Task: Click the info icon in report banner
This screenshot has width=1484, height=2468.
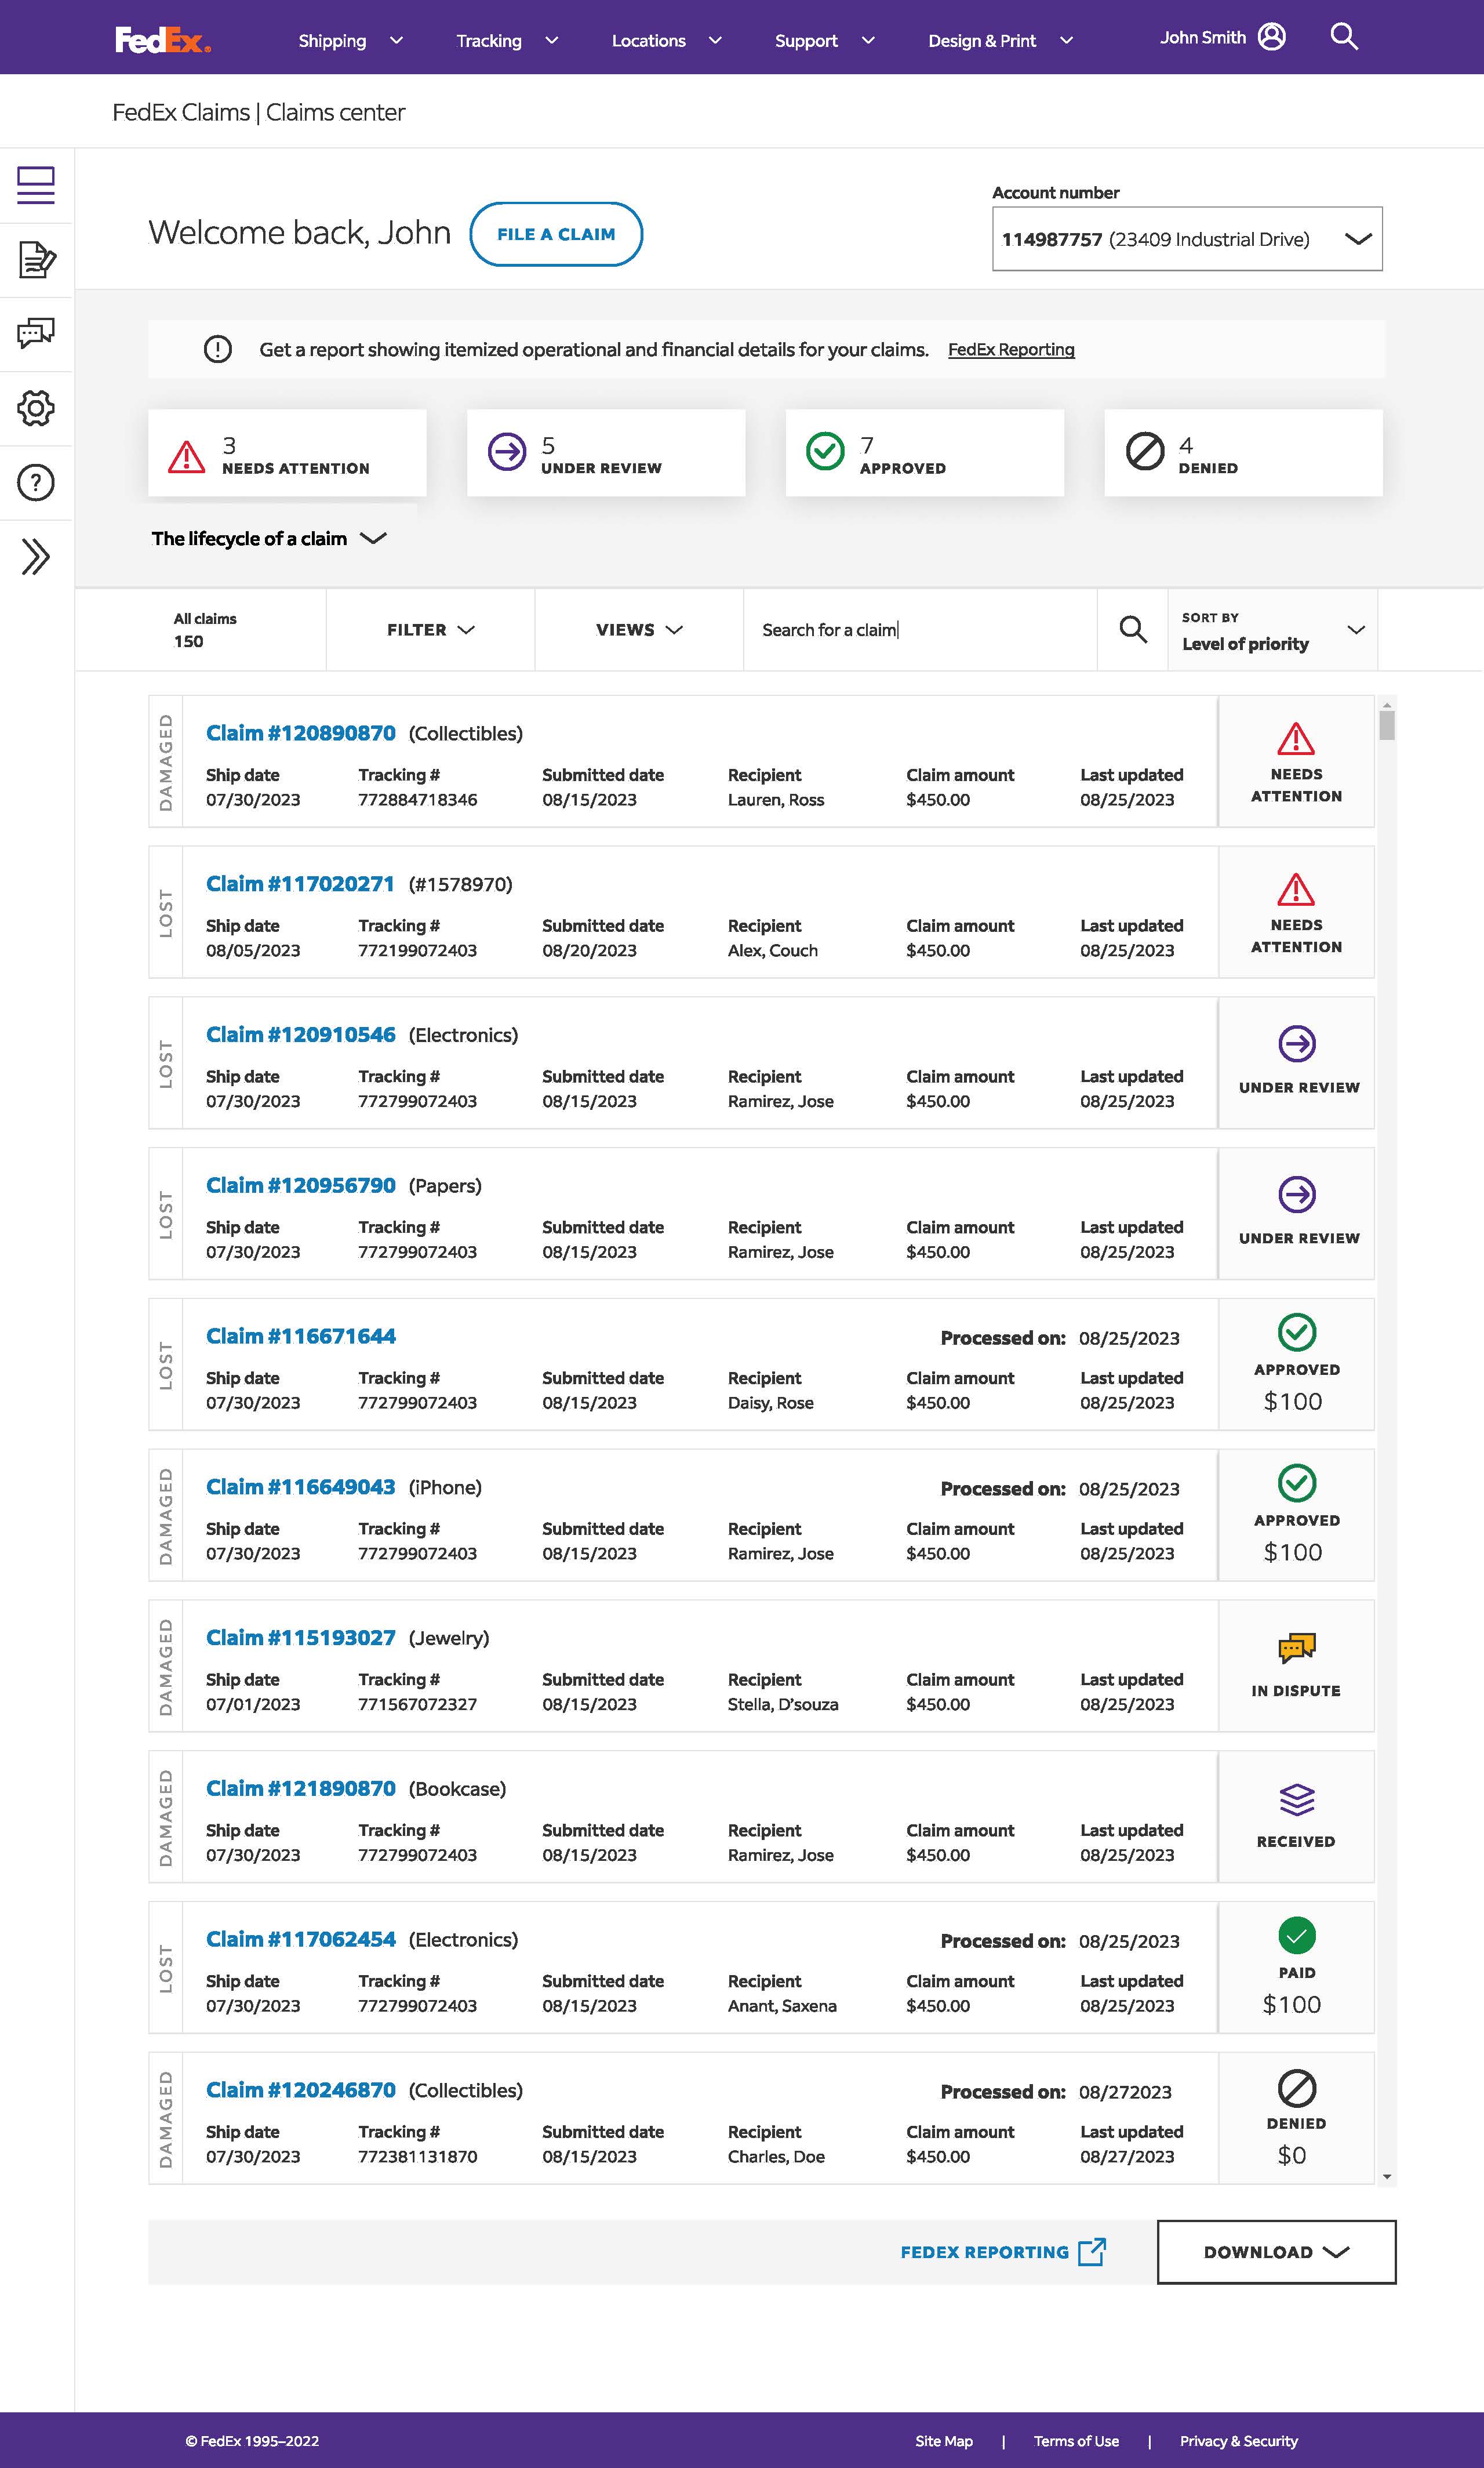Action: coord(217,349)
